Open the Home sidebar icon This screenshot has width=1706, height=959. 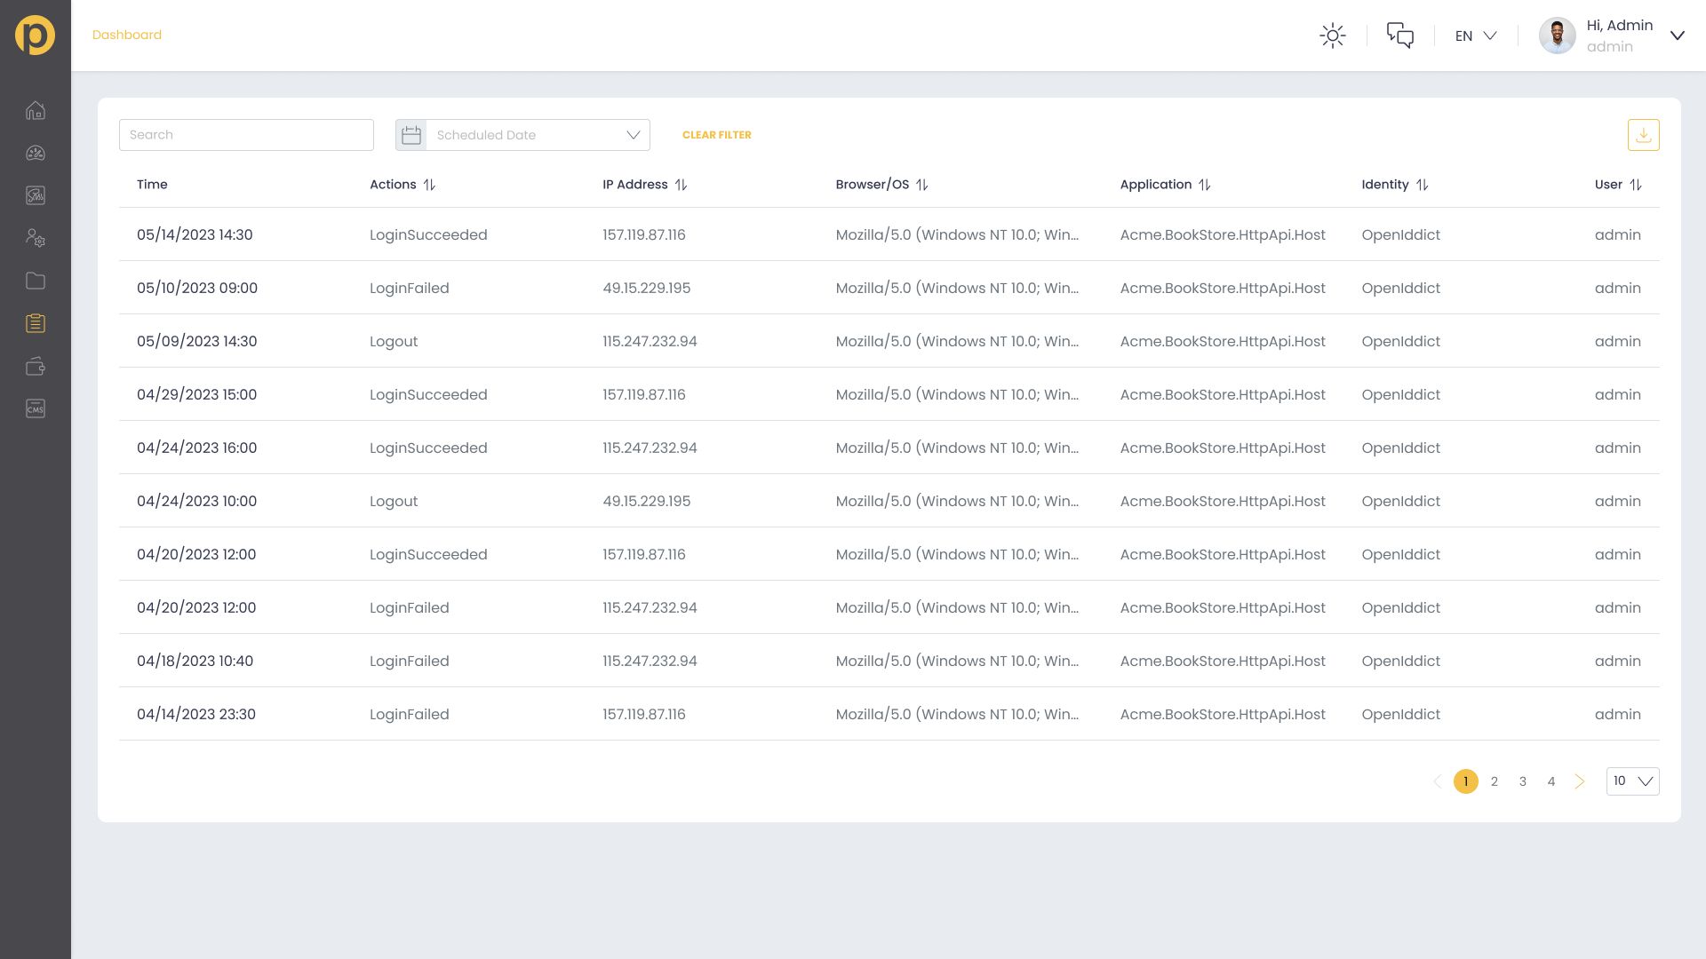click(x=36, y=111)
